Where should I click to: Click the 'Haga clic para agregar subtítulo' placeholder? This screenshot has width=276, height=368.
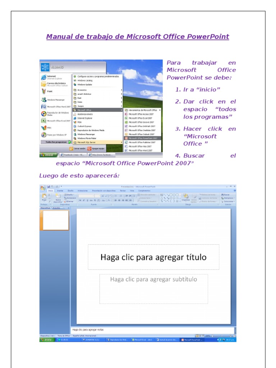153,289
